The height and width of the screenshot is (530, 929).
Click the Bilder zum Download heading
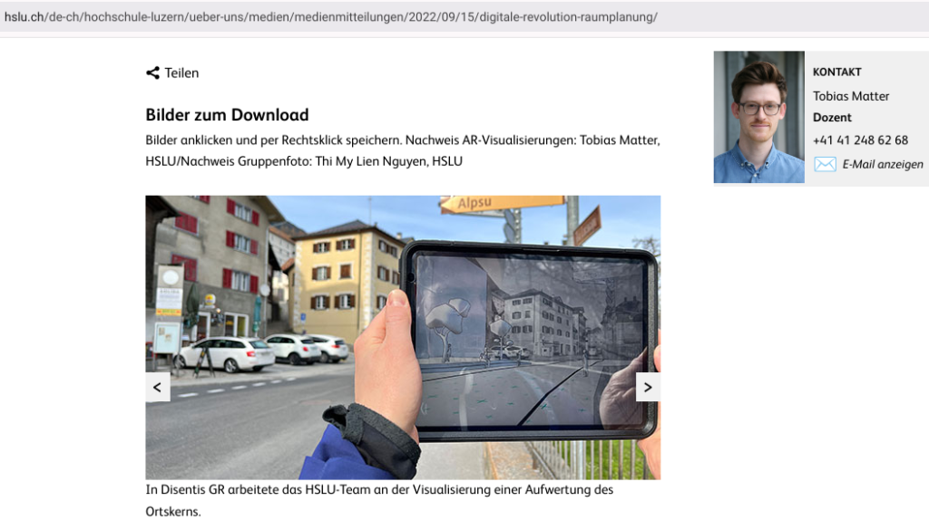pyautogui.click(x=227, y=115)
